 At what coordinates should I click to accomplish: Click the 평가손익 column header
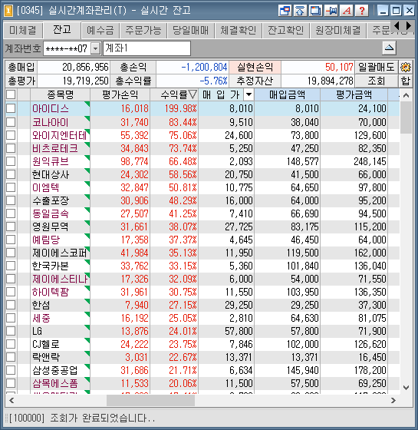120,95
